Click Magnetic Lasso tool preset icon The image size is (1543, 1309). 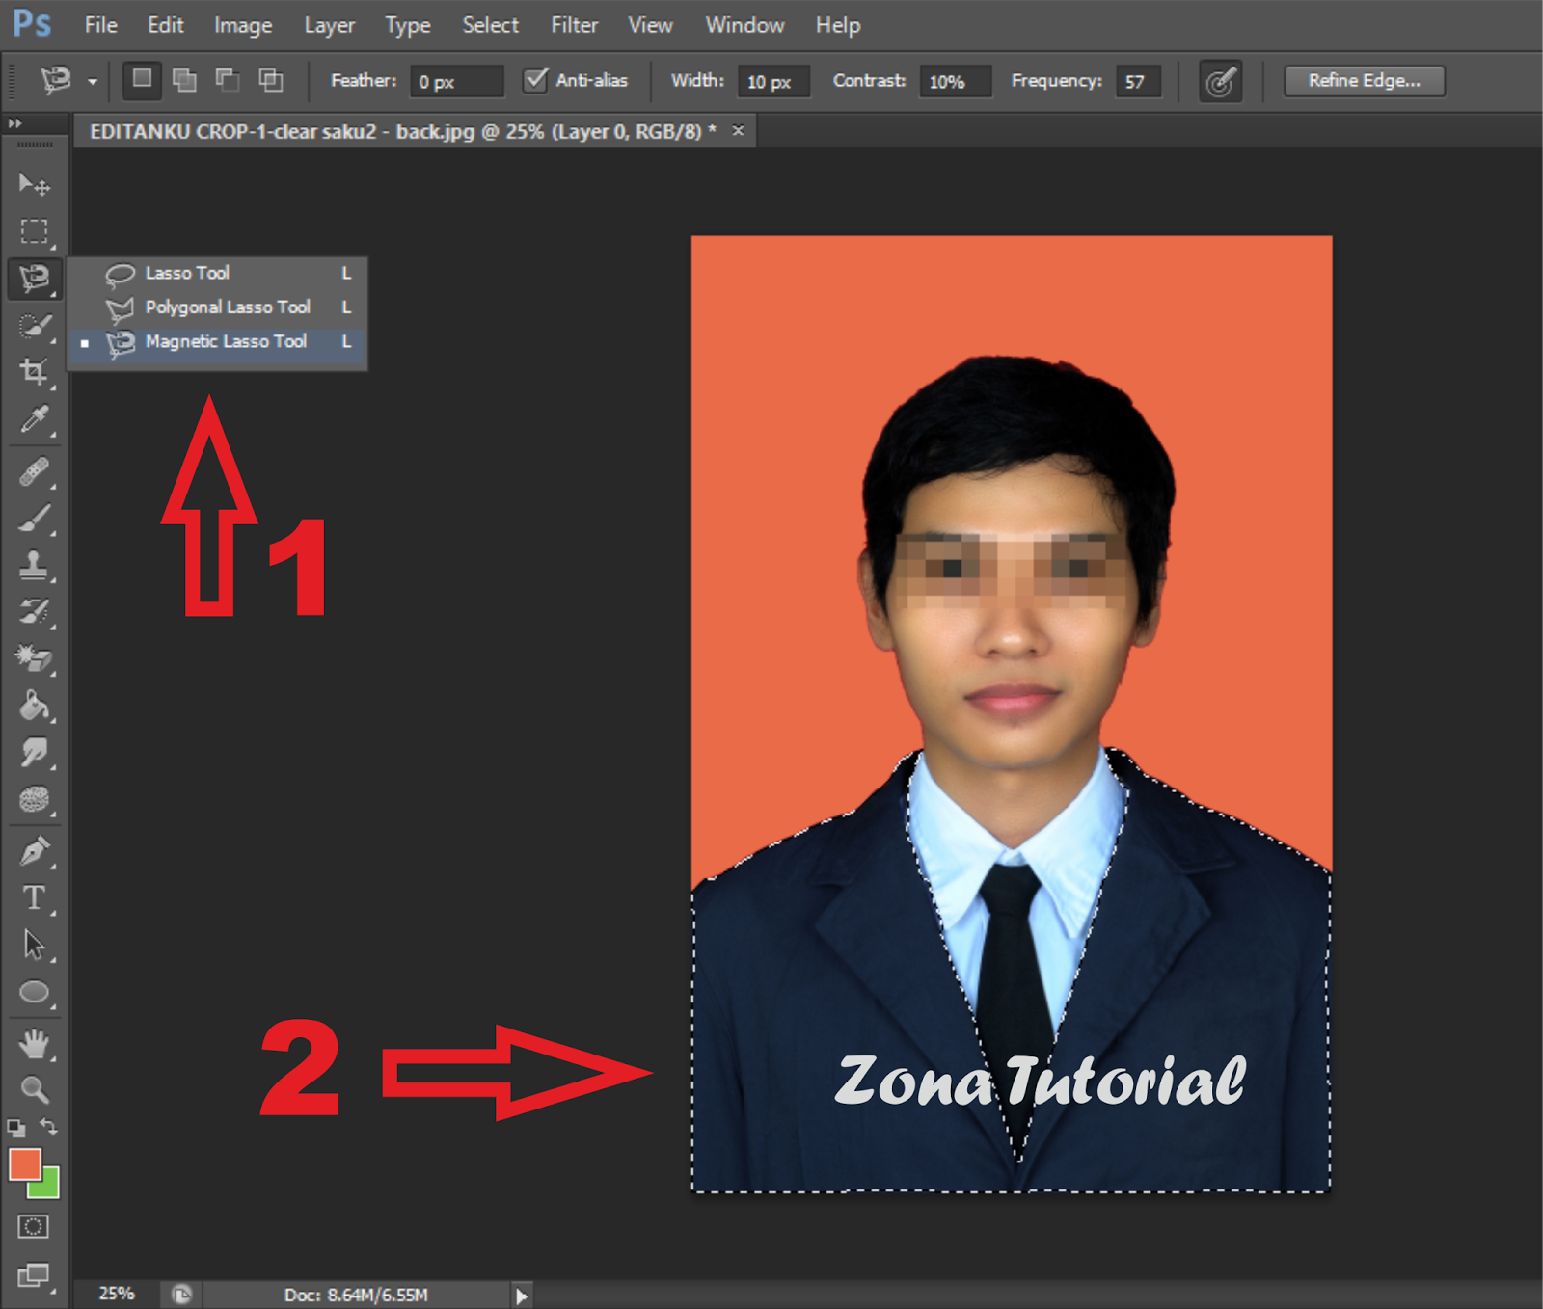pyautogui.click(x=56, y=80)
